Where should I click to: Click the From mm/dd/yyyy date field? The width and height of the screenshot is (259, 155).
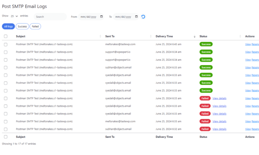coord(89,17)
